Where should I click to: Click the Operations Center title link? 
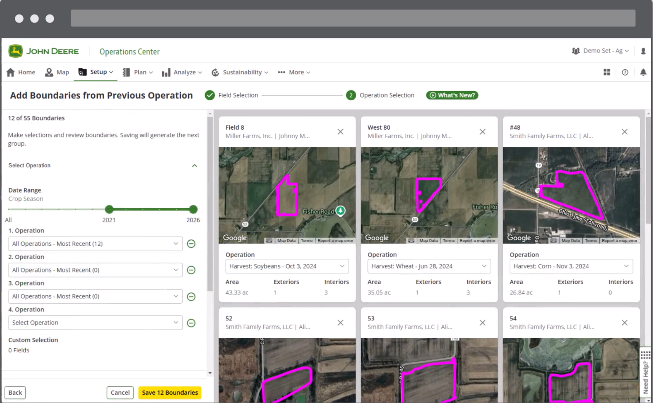(130, 52)
